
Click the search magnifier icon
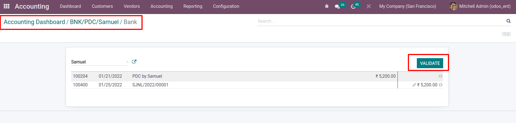(x=508, y=21)
